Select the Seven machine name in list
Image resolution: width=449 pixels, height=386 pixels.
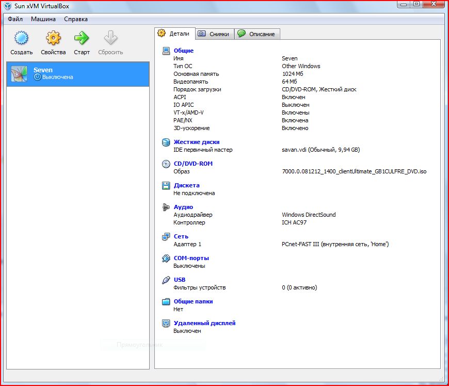click(43, 70)
